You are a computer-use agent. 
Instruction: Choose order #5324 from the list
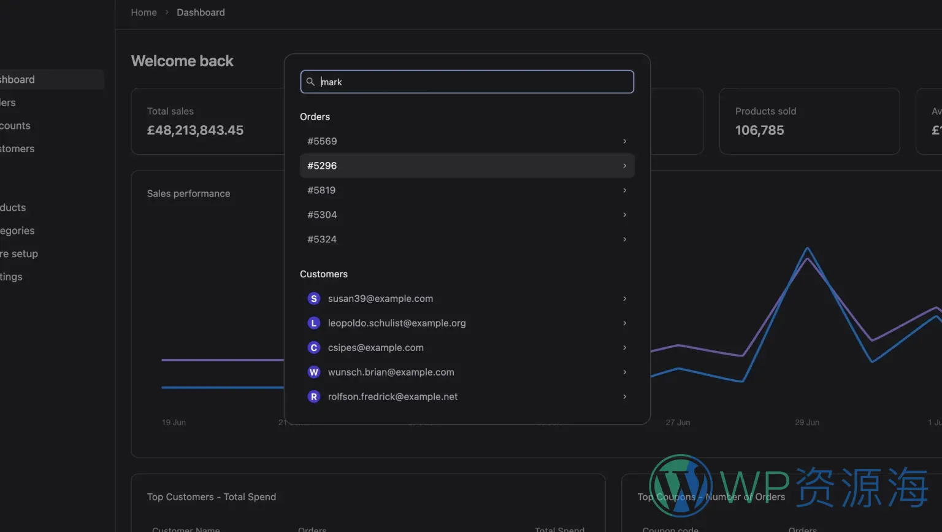[x=467, y=239]
